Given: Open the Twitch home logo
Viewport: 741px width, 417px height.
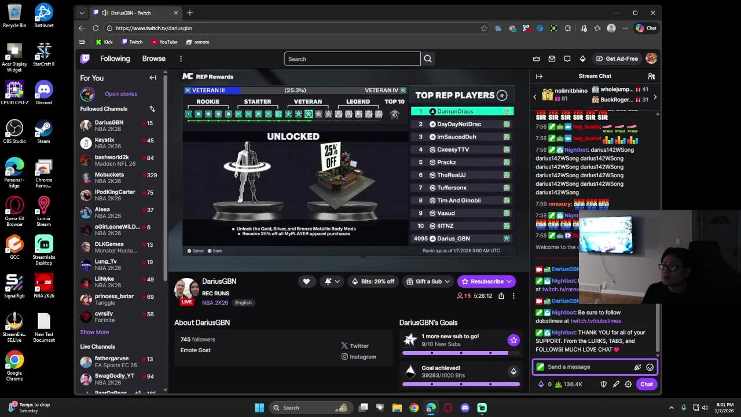Looking at the screenshot, I should pyautogui.click(x=85, y=58).
